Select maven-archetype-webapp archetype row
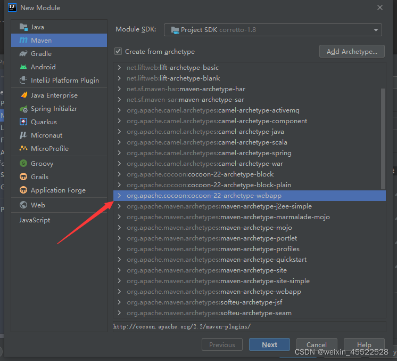The width and height of the screenshot is (397, 361). click(250, 292)
